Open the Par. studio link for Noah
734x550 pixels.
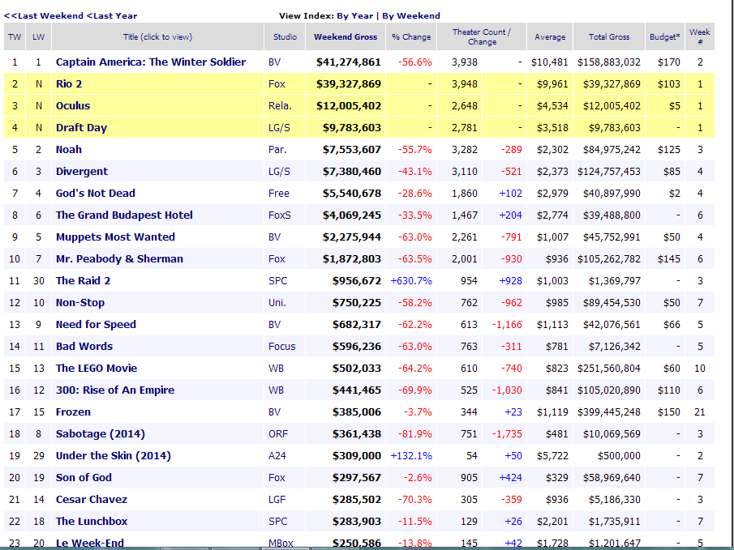click(x=277, y=150)
